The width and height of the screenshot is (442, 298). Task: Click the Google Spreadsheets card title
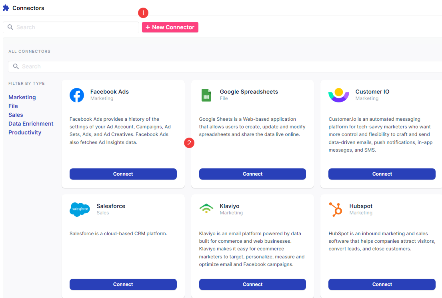(x=249, y=92)
